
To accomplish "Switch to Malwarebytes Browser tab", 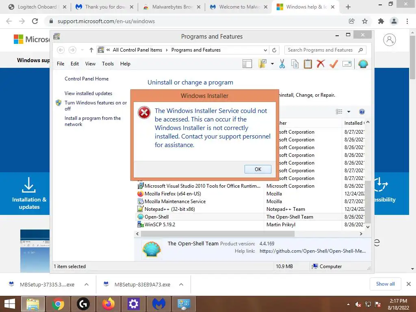I will coord(172,7).
